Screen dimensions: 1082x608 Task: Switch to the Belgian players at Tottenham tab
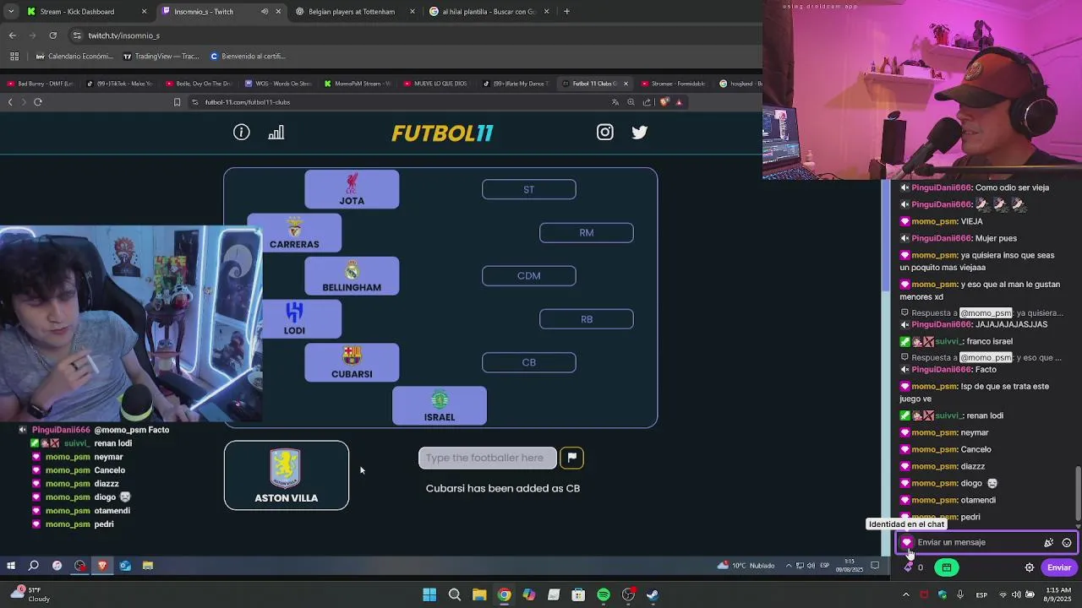click(x=355, y=12)
